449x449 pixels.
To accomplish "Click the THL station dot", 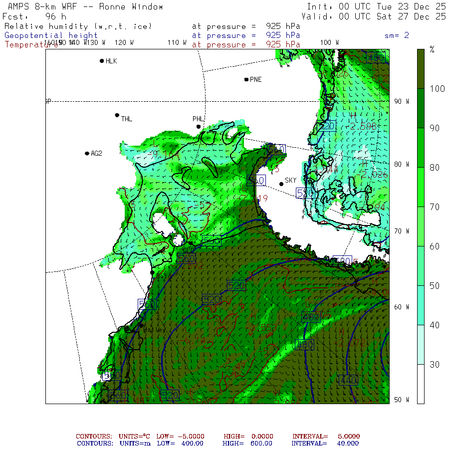I will coord(117,115).
